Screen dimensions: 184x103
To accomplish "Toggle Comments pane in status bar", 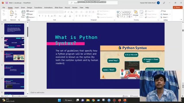I will click(135, 96).
